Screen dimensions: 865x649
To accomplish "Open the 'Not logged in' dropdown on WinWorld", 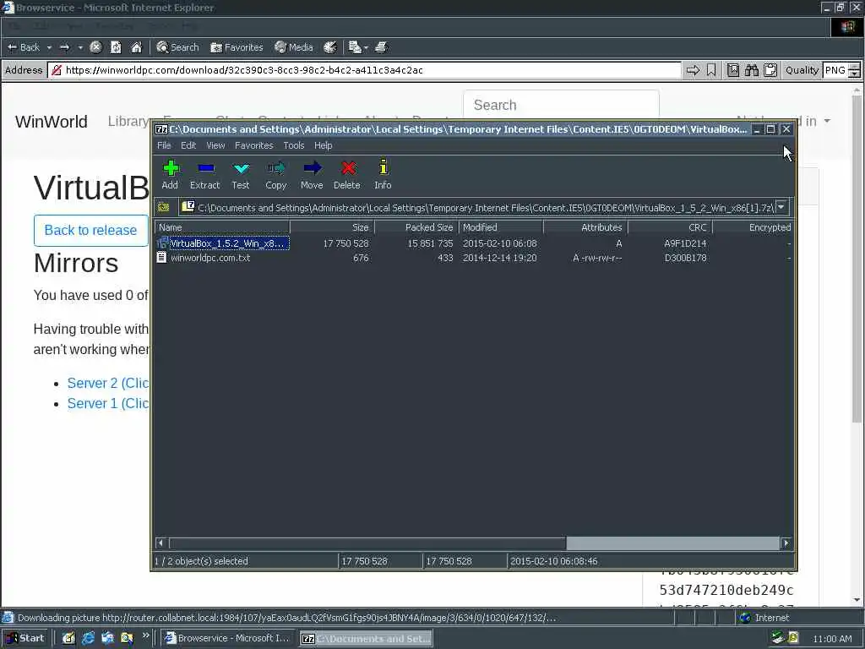I will [783, 121].
